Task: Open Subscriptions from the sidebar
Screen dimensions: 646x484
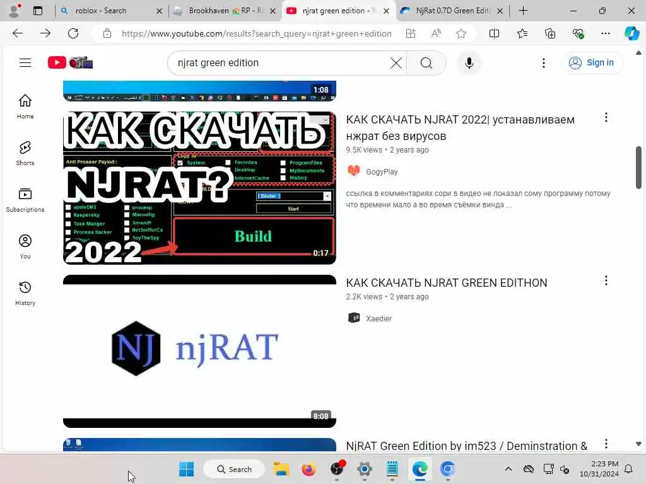Action: pyautogui.click(x=25, y=200)
